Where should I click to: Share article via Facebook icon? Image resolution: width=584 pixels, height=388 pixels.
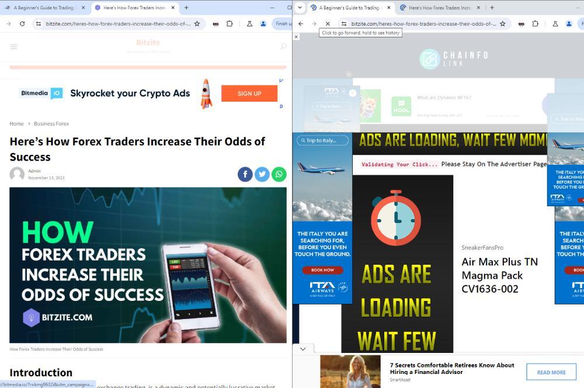[245, 174]
